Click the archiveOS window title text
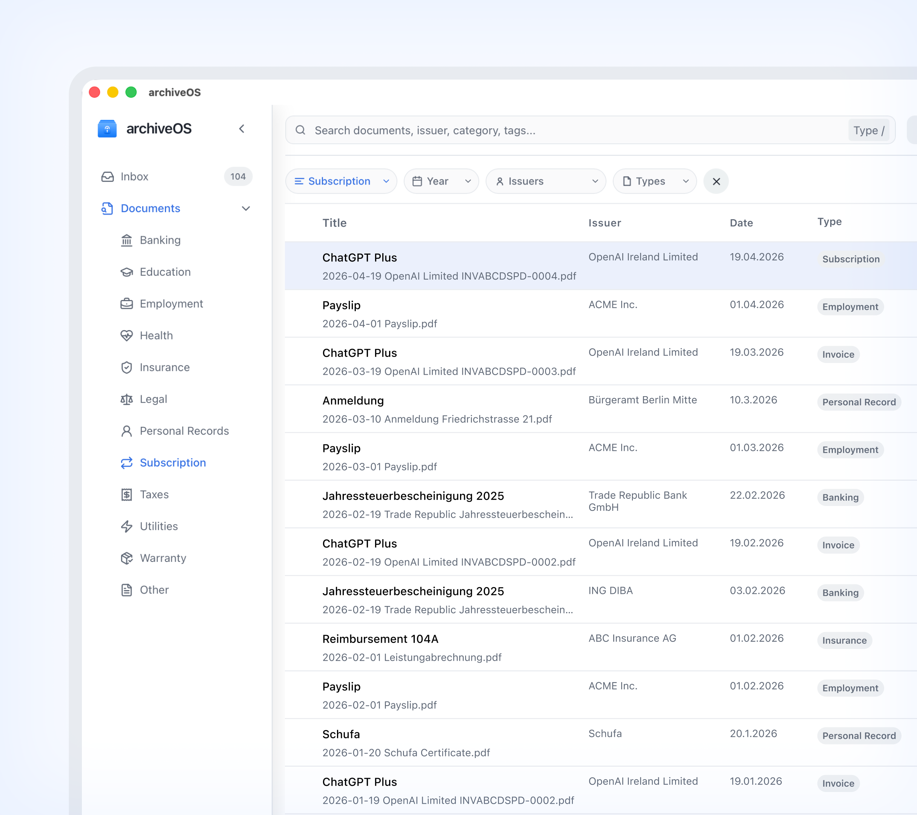917x815 pixels. tap(174, 92)
